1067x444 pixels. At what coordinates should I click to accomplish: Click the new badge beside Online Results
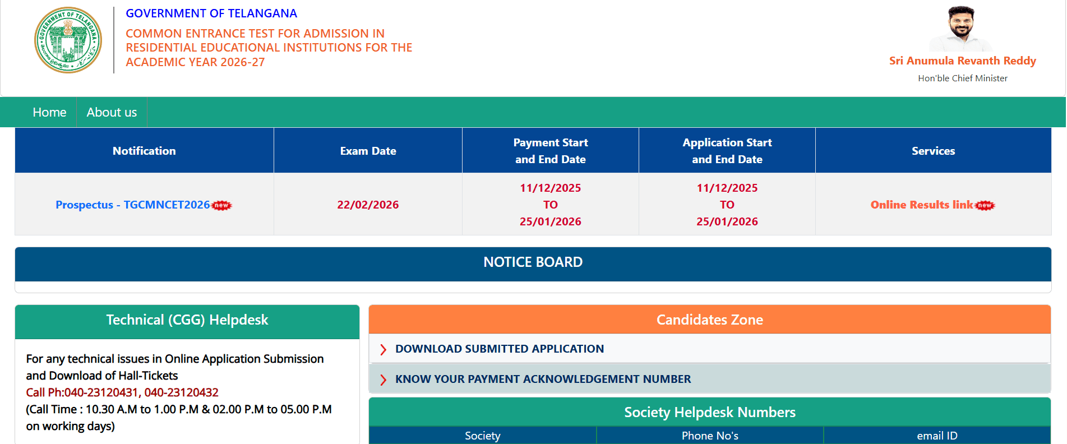(985, 206)
